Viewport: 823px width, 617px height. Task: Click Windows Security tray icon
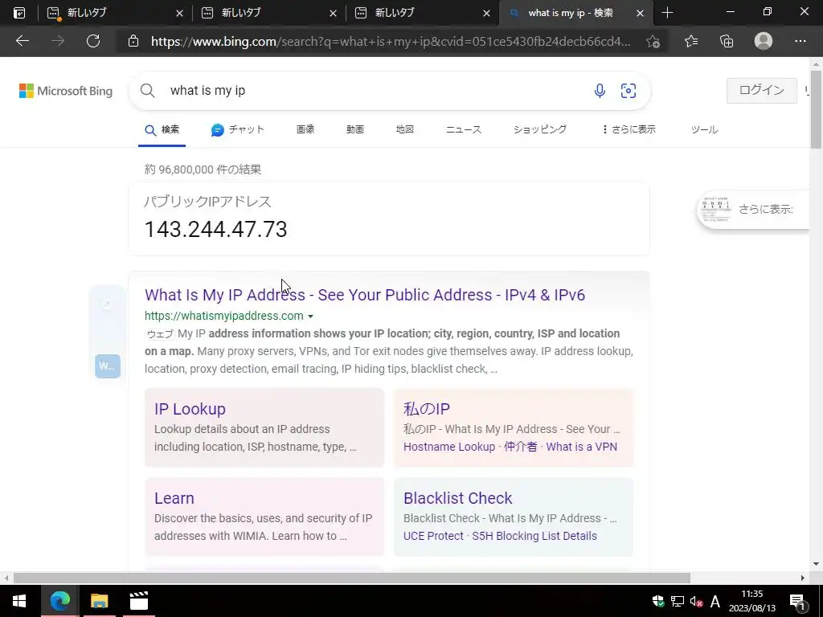point(657,601)
